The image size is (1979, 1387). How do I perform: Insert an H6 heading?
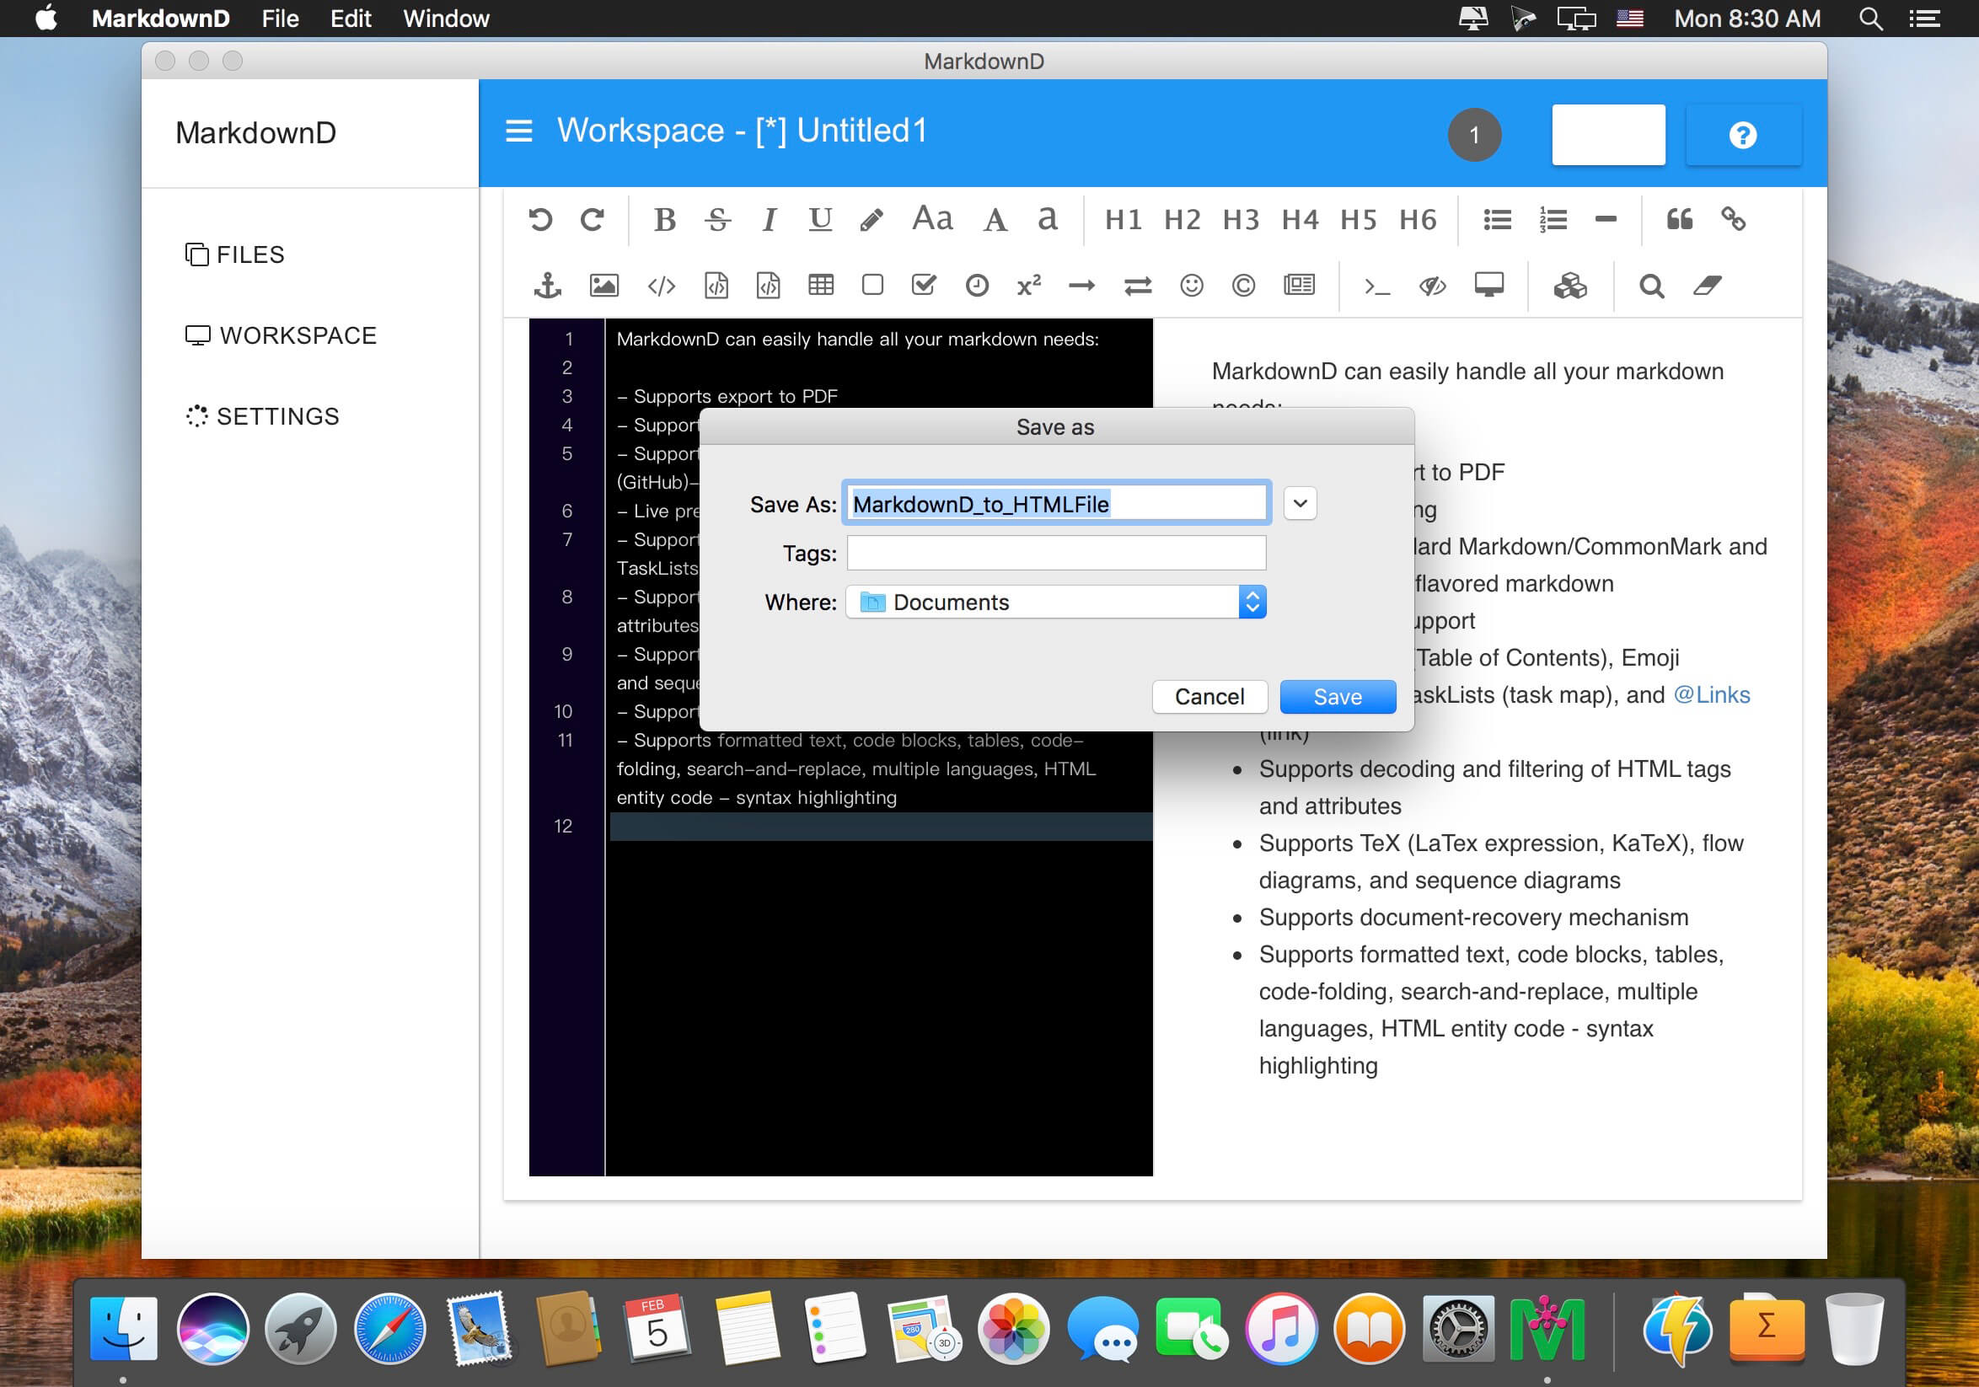tap(1418, 220)
